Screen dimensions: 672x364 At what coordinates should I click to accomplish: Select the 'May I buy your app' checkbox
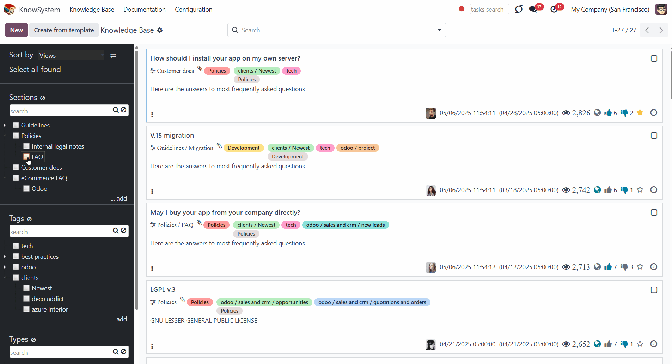pyautogui.click(x=654, y=213)
